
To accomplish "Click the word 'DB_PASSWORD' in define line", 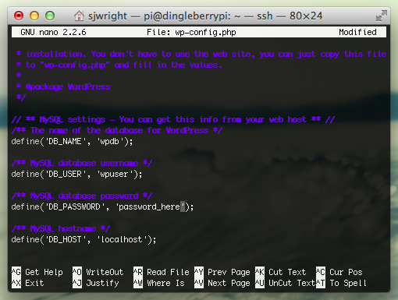I will (74, 207).
